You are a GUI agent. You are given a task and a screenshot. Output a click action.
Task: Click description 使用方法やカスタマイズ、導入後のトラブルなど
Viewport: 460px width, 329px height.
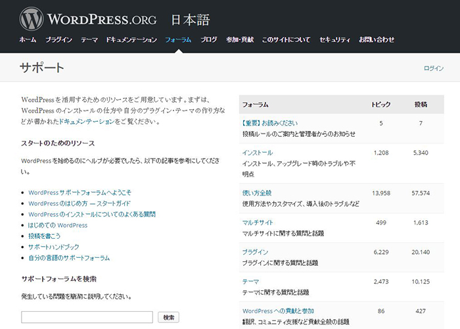pyautogui.click(x=301, y=204)
